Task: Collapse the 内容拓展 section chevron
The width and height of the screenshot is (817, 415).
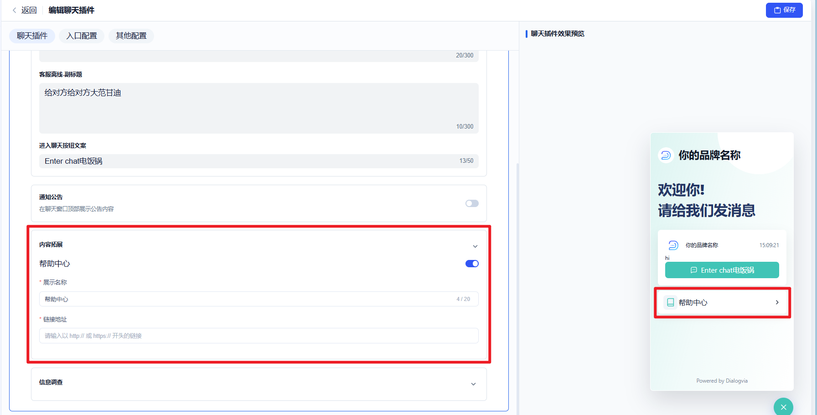Action: point(475,246)
